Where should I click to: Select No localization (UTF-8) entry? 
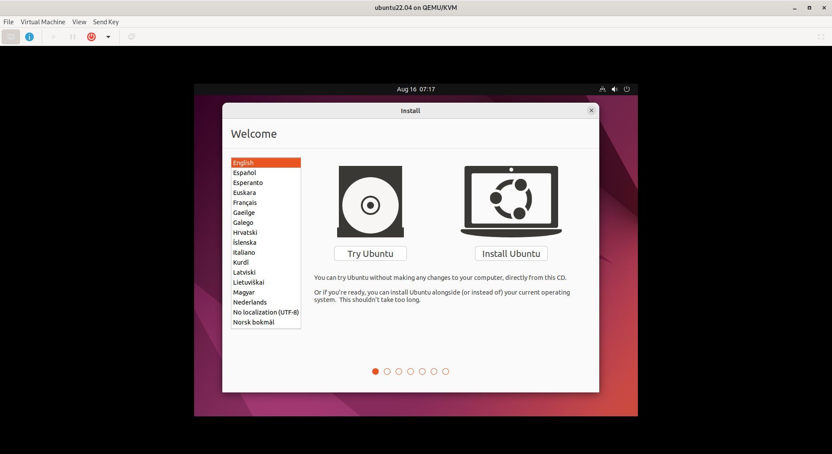(266, 312)
